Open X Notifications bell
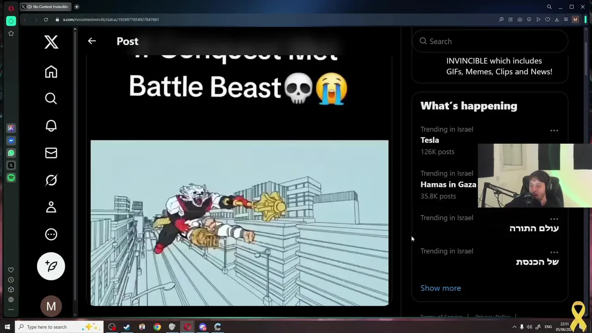The image size is (592, 333). (x=51, y=126)
